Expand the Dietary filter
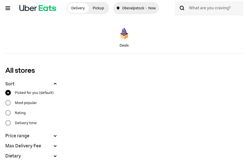The image size is (246, 165). [31, 156]
